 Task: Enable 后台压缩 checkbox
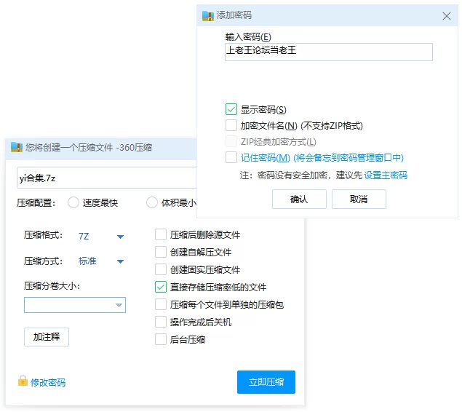point(161,339)
